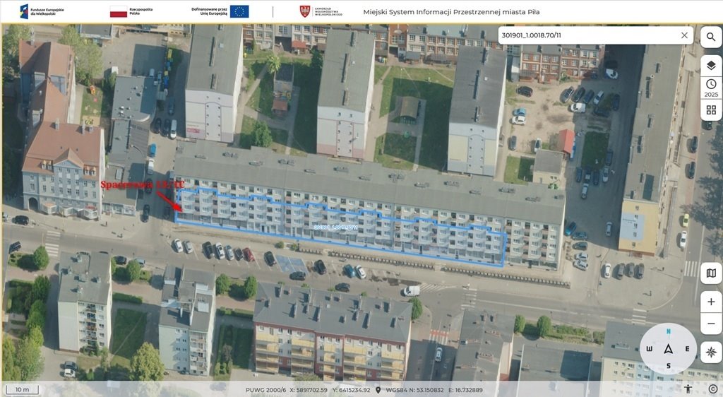Reset map orientation with compass north arrow

pyautogui.click(x=668, y=349)
